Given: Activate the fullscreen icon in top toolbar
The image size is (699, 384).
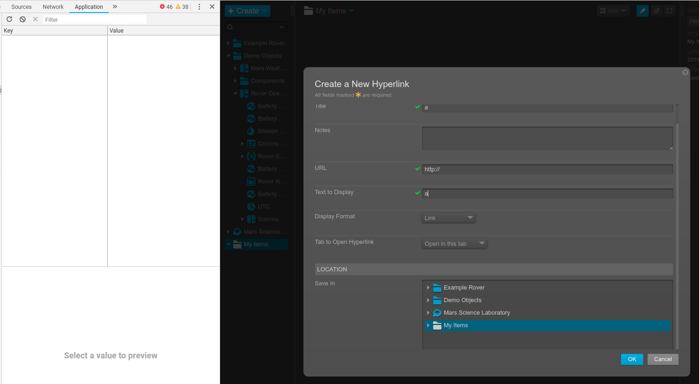Looking at the screenshot, I should [x=670, y=10].
